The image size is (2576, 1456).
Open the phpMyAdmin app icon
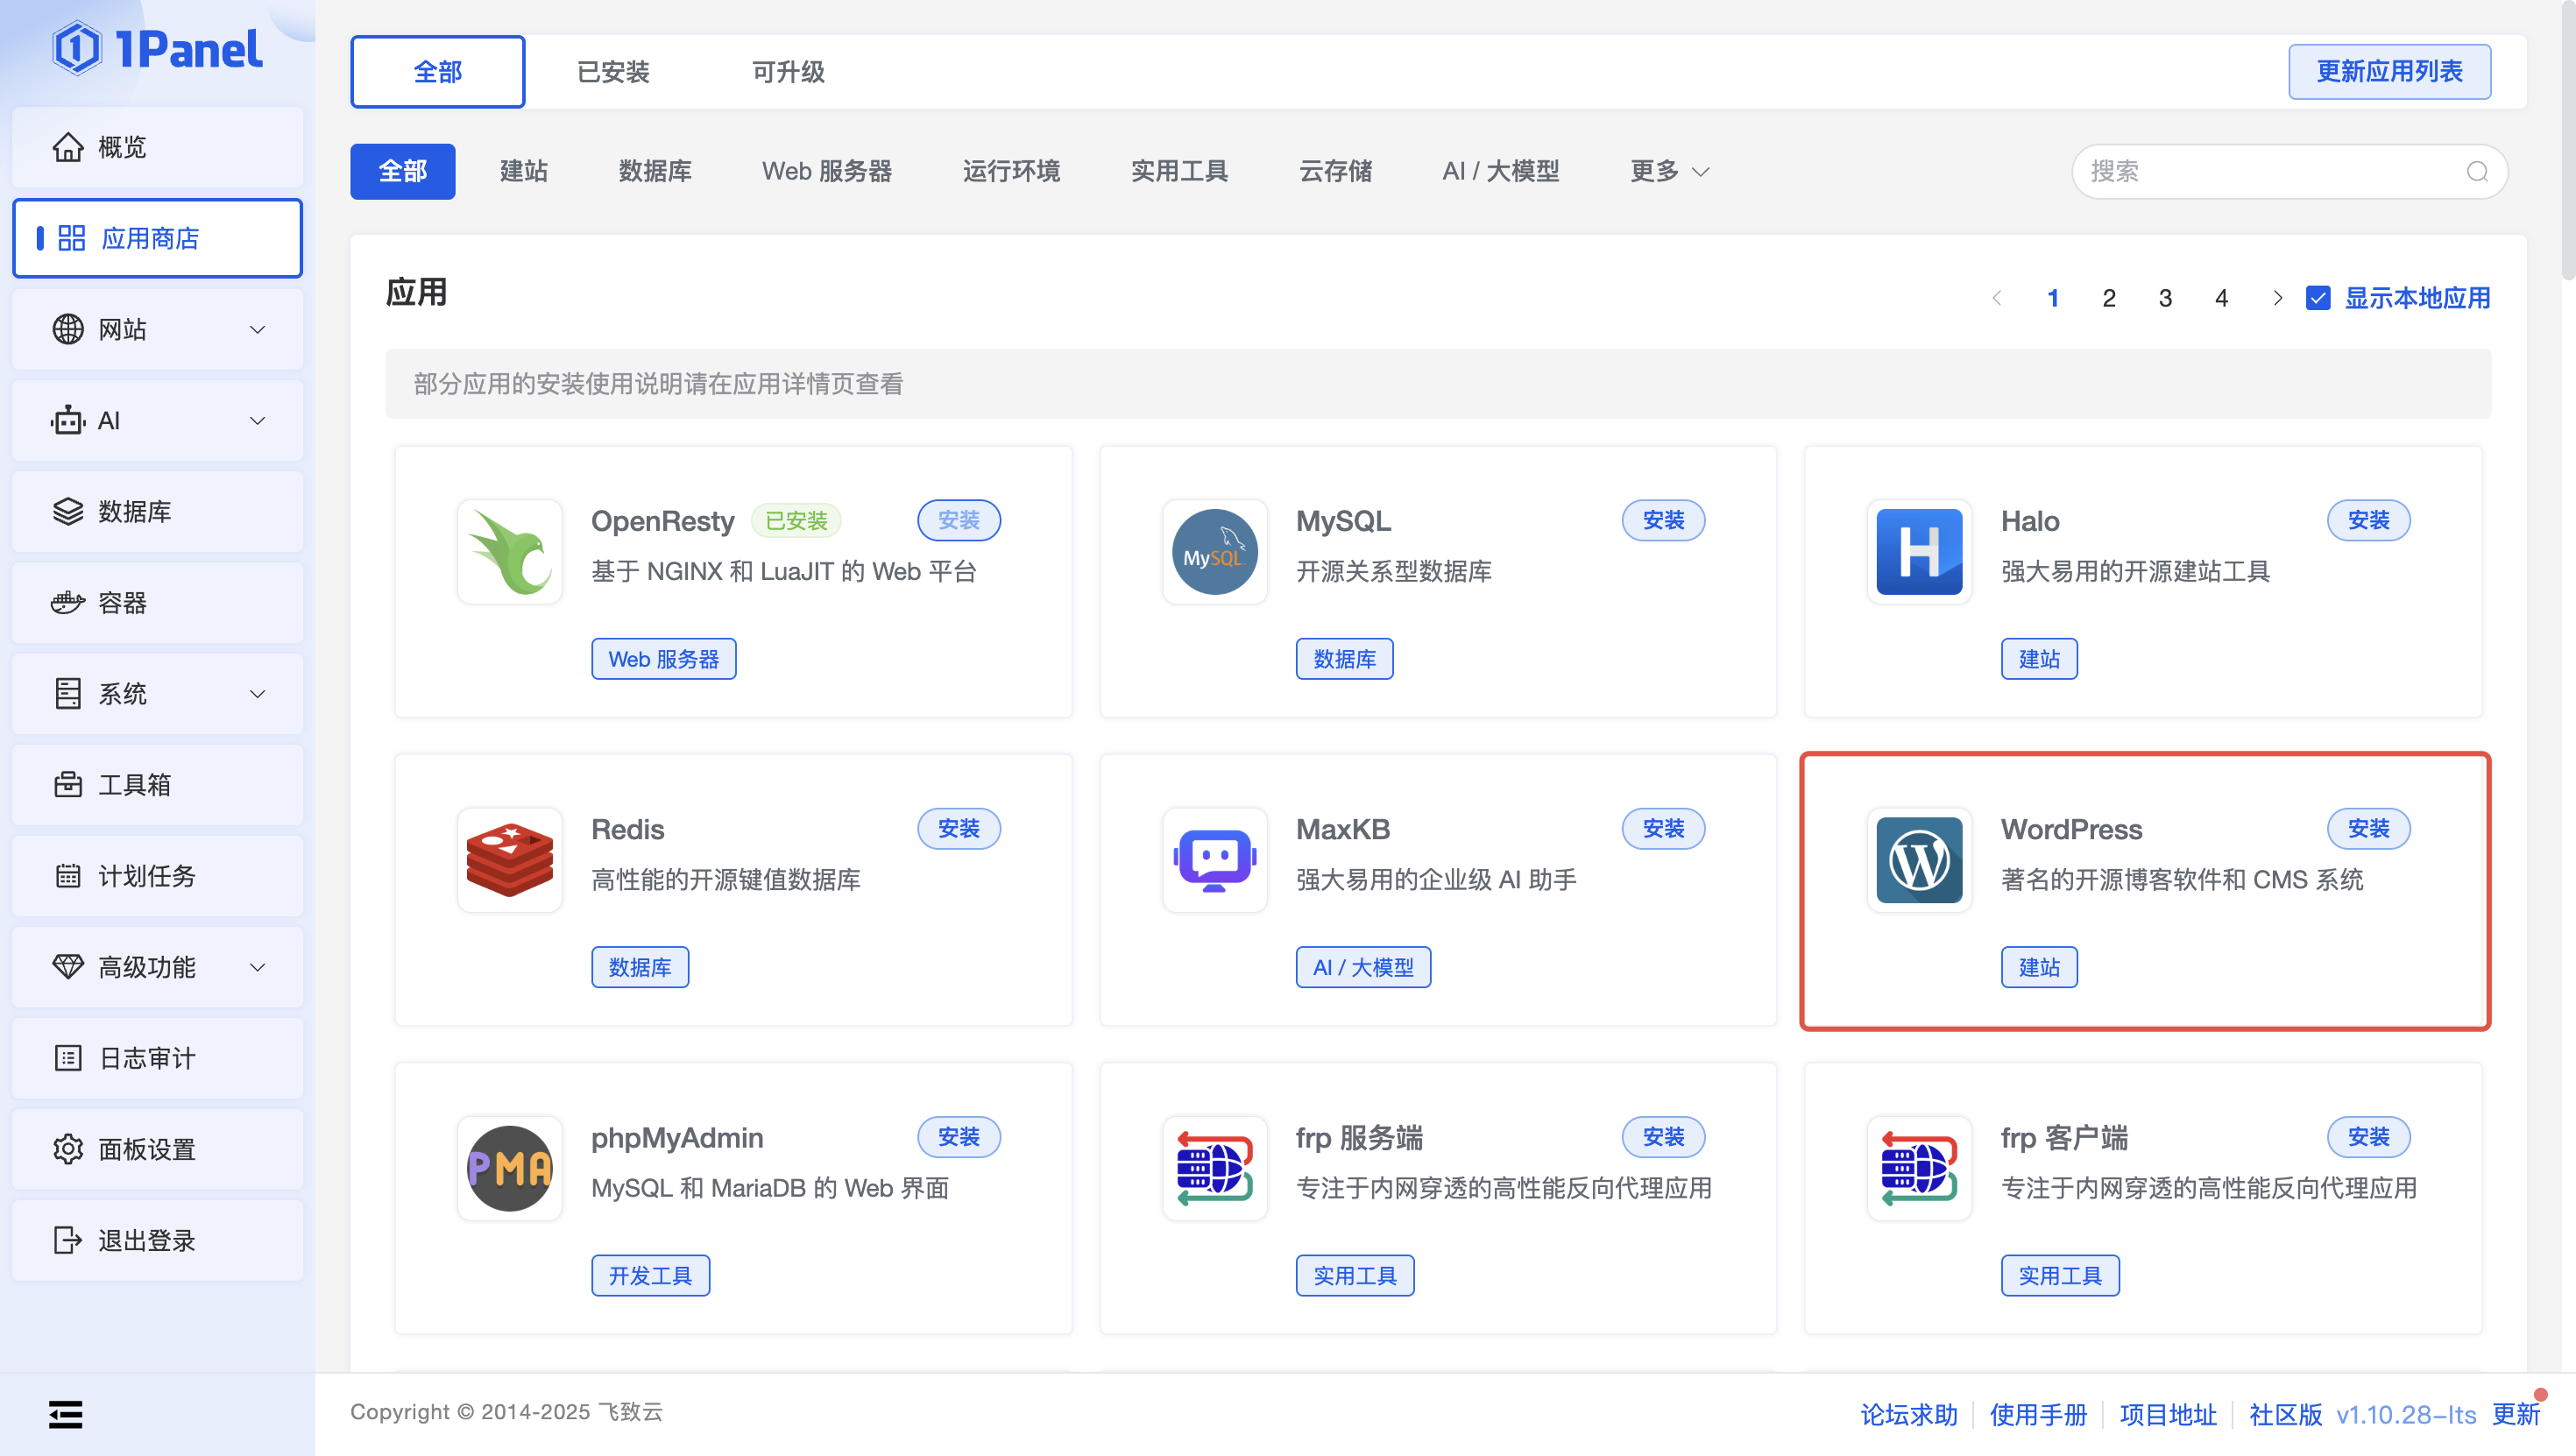click(x=510, y=1167)
